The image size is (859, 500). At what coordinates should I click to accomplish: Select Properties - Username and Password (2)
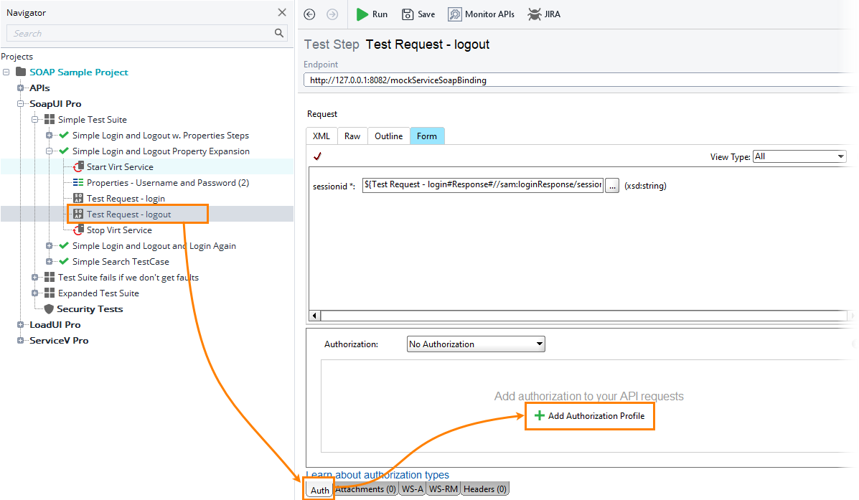click(x=168, y=183)
